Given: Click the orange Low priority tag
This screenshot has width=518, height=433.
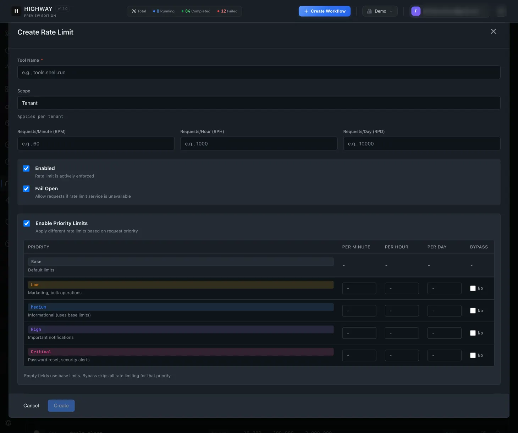Looking at the screenshot, I should (181, 285).
